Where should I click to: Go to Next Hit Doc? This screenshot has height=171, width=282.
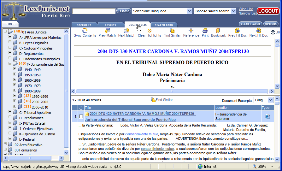coord(259,32)
